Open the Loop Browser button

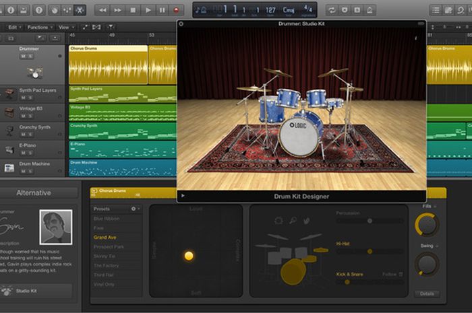click(x=461, y=10)
